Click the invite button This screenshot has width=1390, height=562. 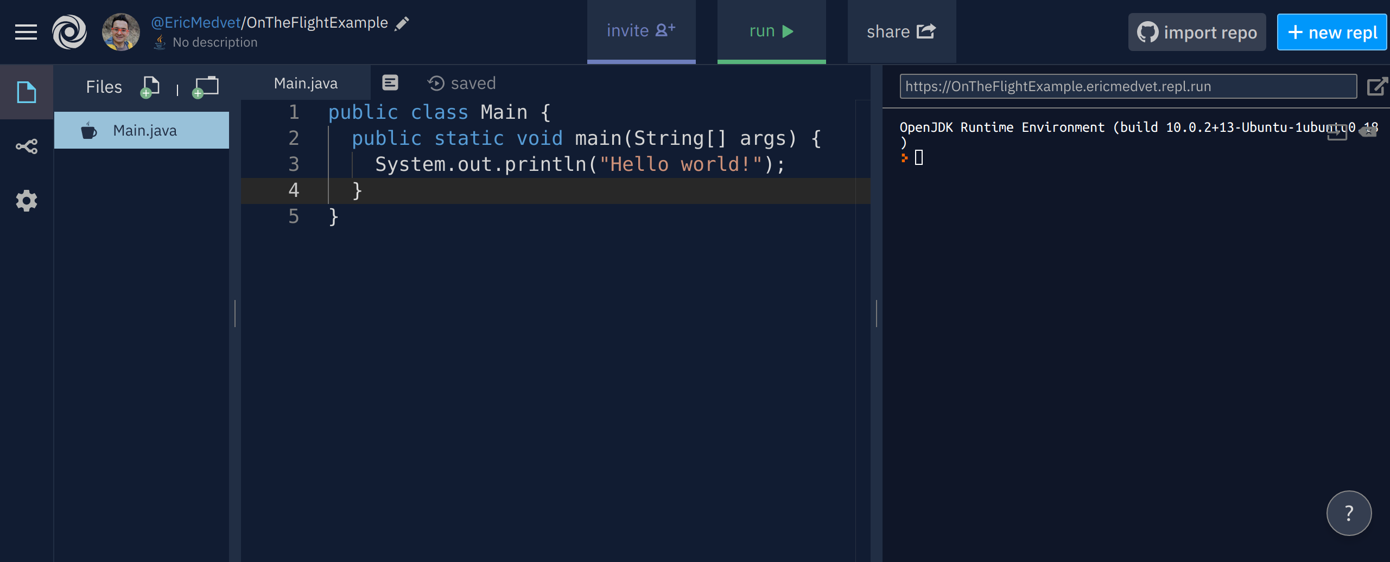641,31
